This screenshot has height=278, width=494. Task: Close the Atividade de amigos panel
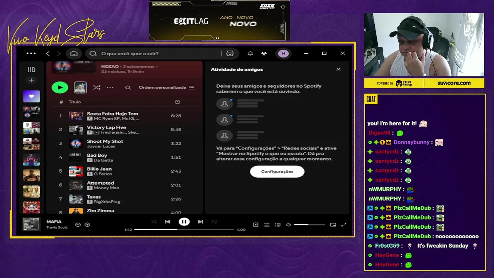(x=338, y=69)
